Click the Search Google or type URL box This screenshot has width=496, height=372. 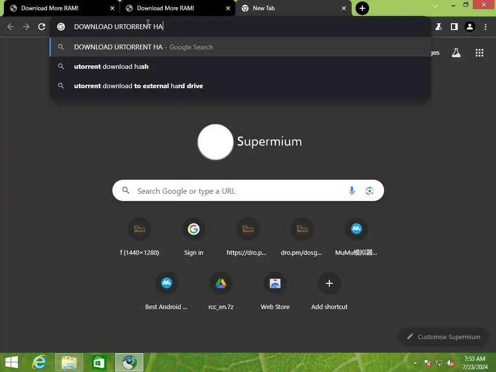[x=248, y=190]
